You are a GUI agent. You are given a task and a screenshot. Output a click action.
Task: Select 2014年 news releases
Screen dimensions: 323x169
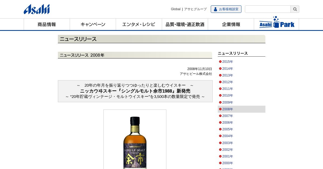(x=228, y=69)
